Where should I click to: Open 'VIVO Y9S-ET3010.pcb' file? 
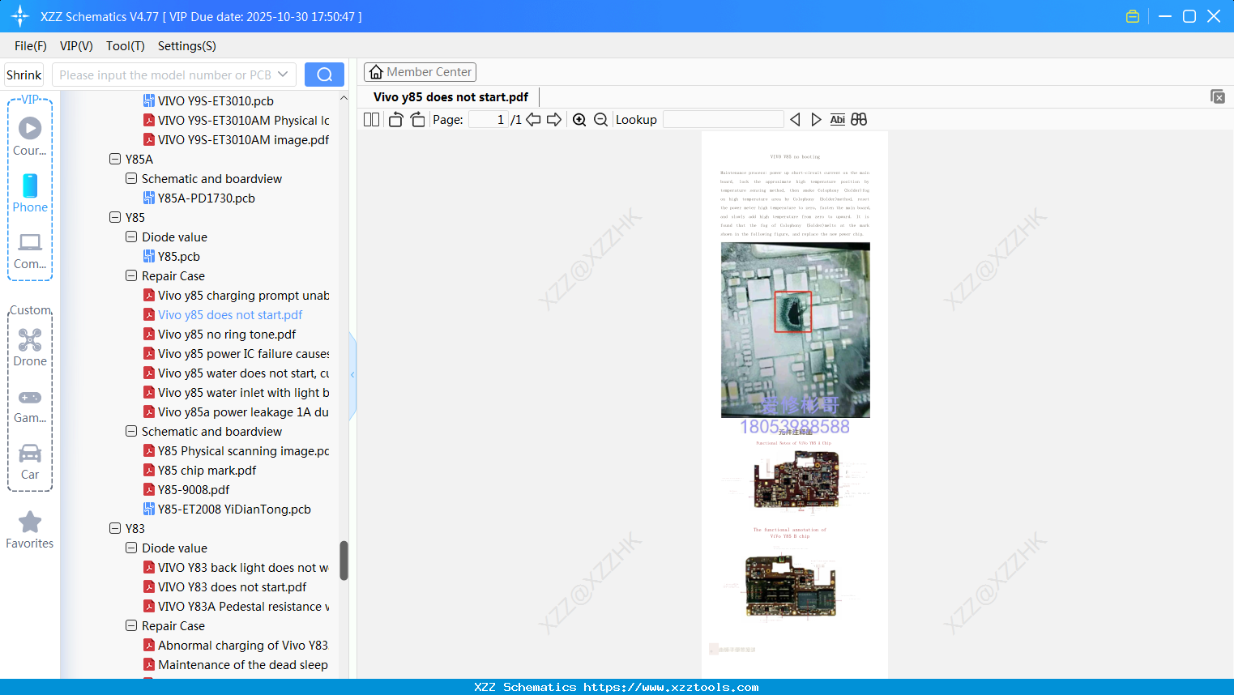coord(216,100)
